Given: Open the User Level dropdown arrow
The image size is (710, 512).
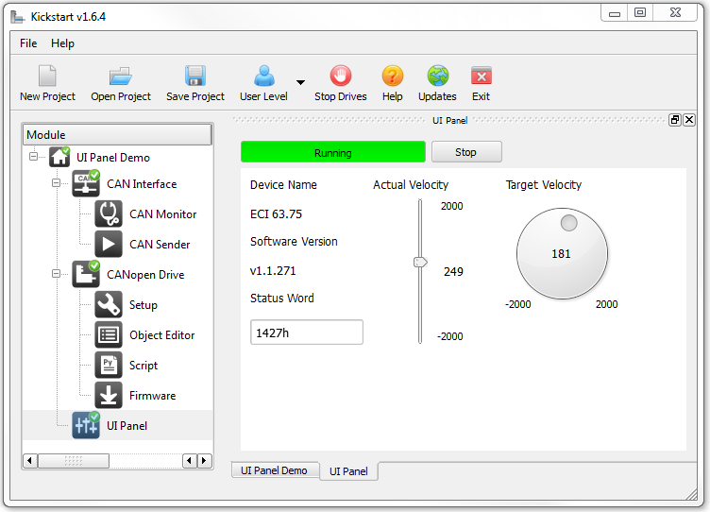Looking at the screenshot, I should (300, 82).
